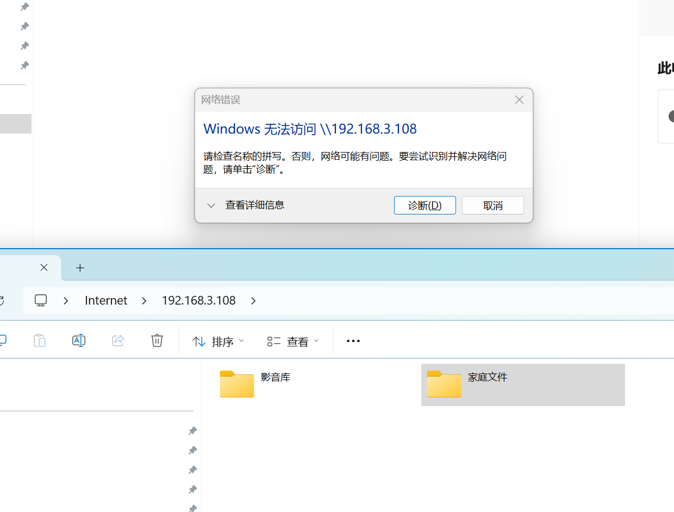The width and height of the screenshot is (674, 512).
Task: Click the message starting with 请检查名称的拼写
Action: click(355, 163)
